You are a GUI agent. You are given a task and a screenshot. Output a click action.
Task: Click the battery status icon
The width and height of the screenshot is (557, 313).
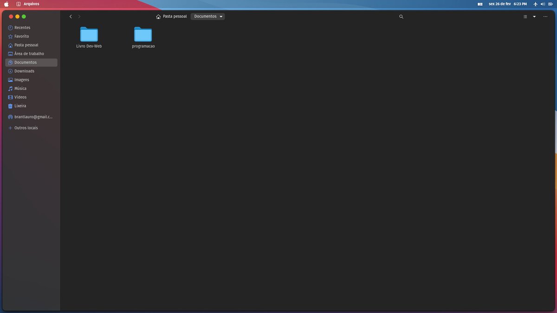click(550, 4)
